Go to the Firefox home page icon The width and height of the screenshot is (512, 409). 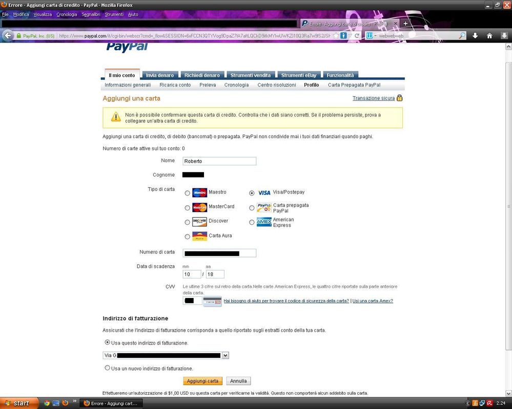point(489,35)
